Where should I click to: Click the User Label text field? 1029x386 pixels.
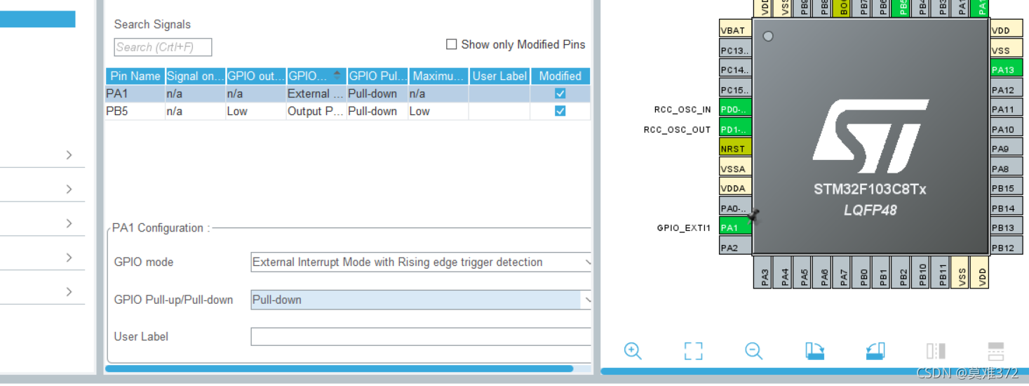point(421,337)
